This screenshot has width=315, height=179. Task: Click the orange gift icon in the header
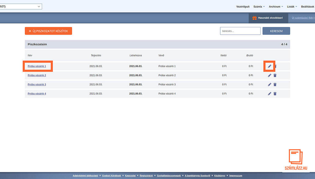pos(254,18)
